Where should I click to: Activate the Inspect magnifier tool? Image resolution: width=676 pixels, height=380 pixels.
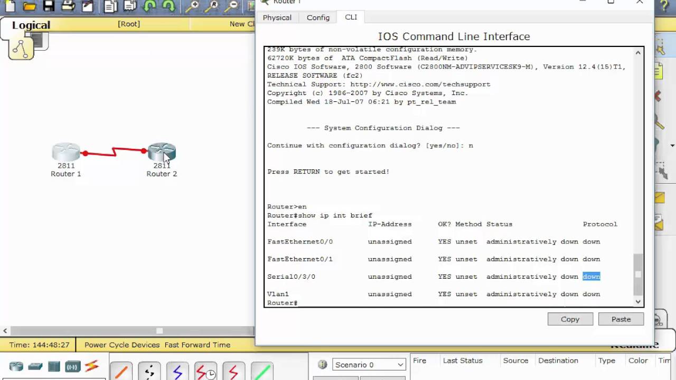(x=660, y=122)
